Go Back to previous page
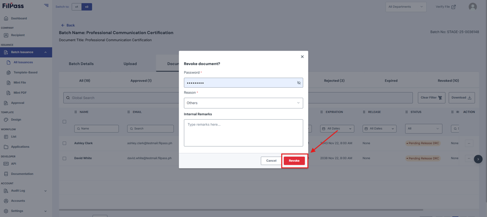The width and height of the screenshot is (487, 217). pos(68,25)
